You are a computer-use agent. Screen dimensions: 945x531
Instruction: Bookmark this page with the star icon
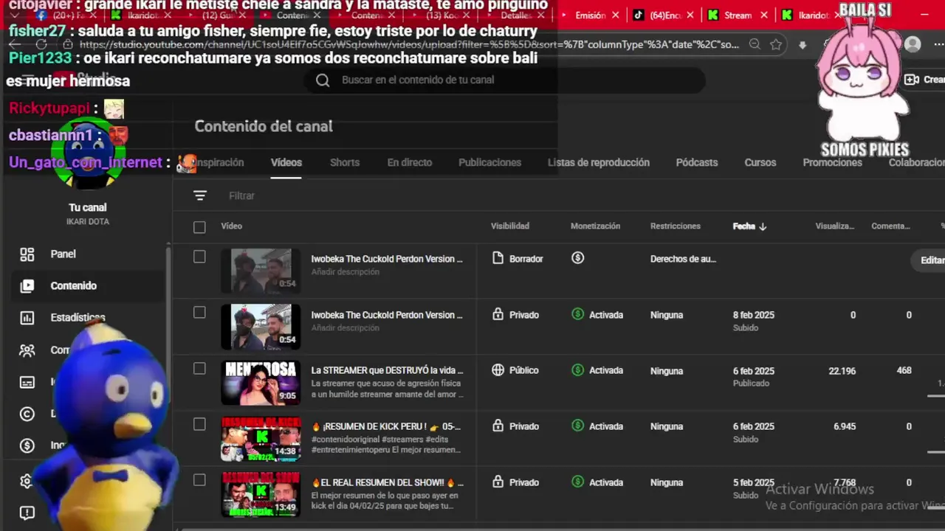[776, 44]
